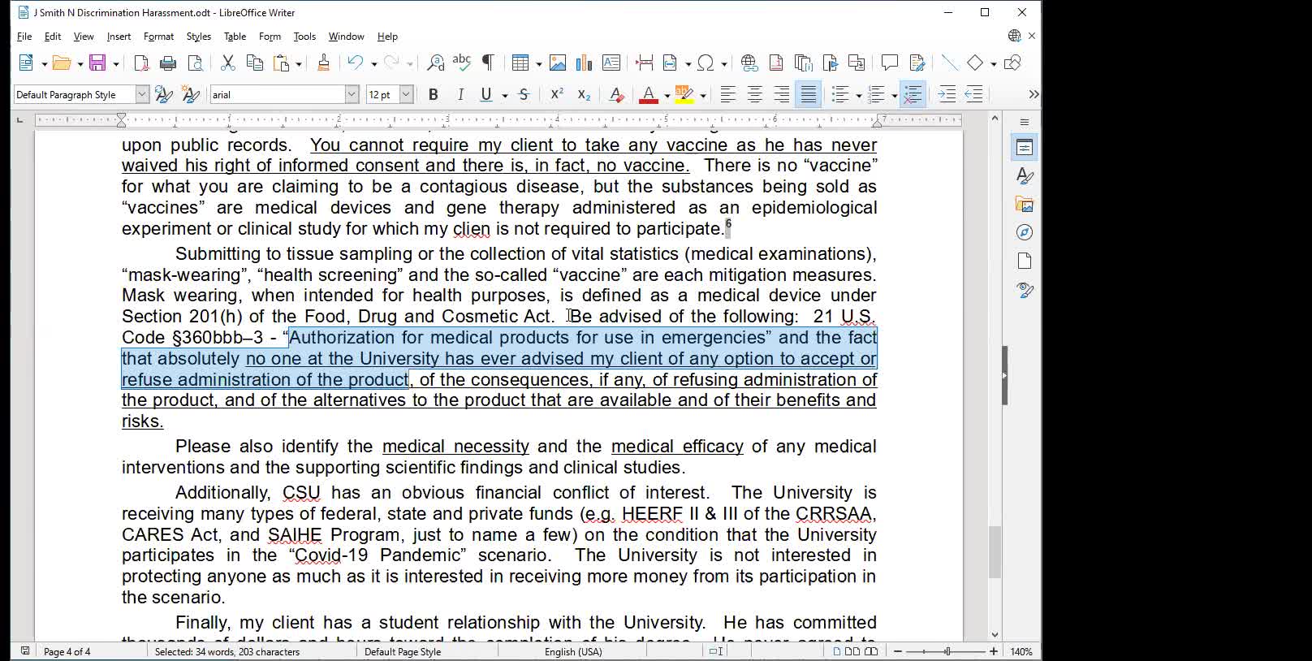The width and height of the screenshot is (1312, 661).
Task: Click Page 4 of 4 status field
Action: (67, 652)
